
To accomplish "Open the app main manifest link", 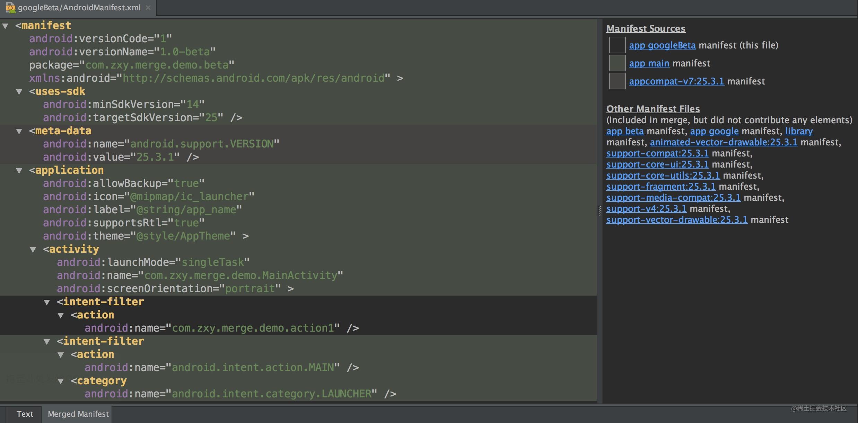I will pos(649,63).
